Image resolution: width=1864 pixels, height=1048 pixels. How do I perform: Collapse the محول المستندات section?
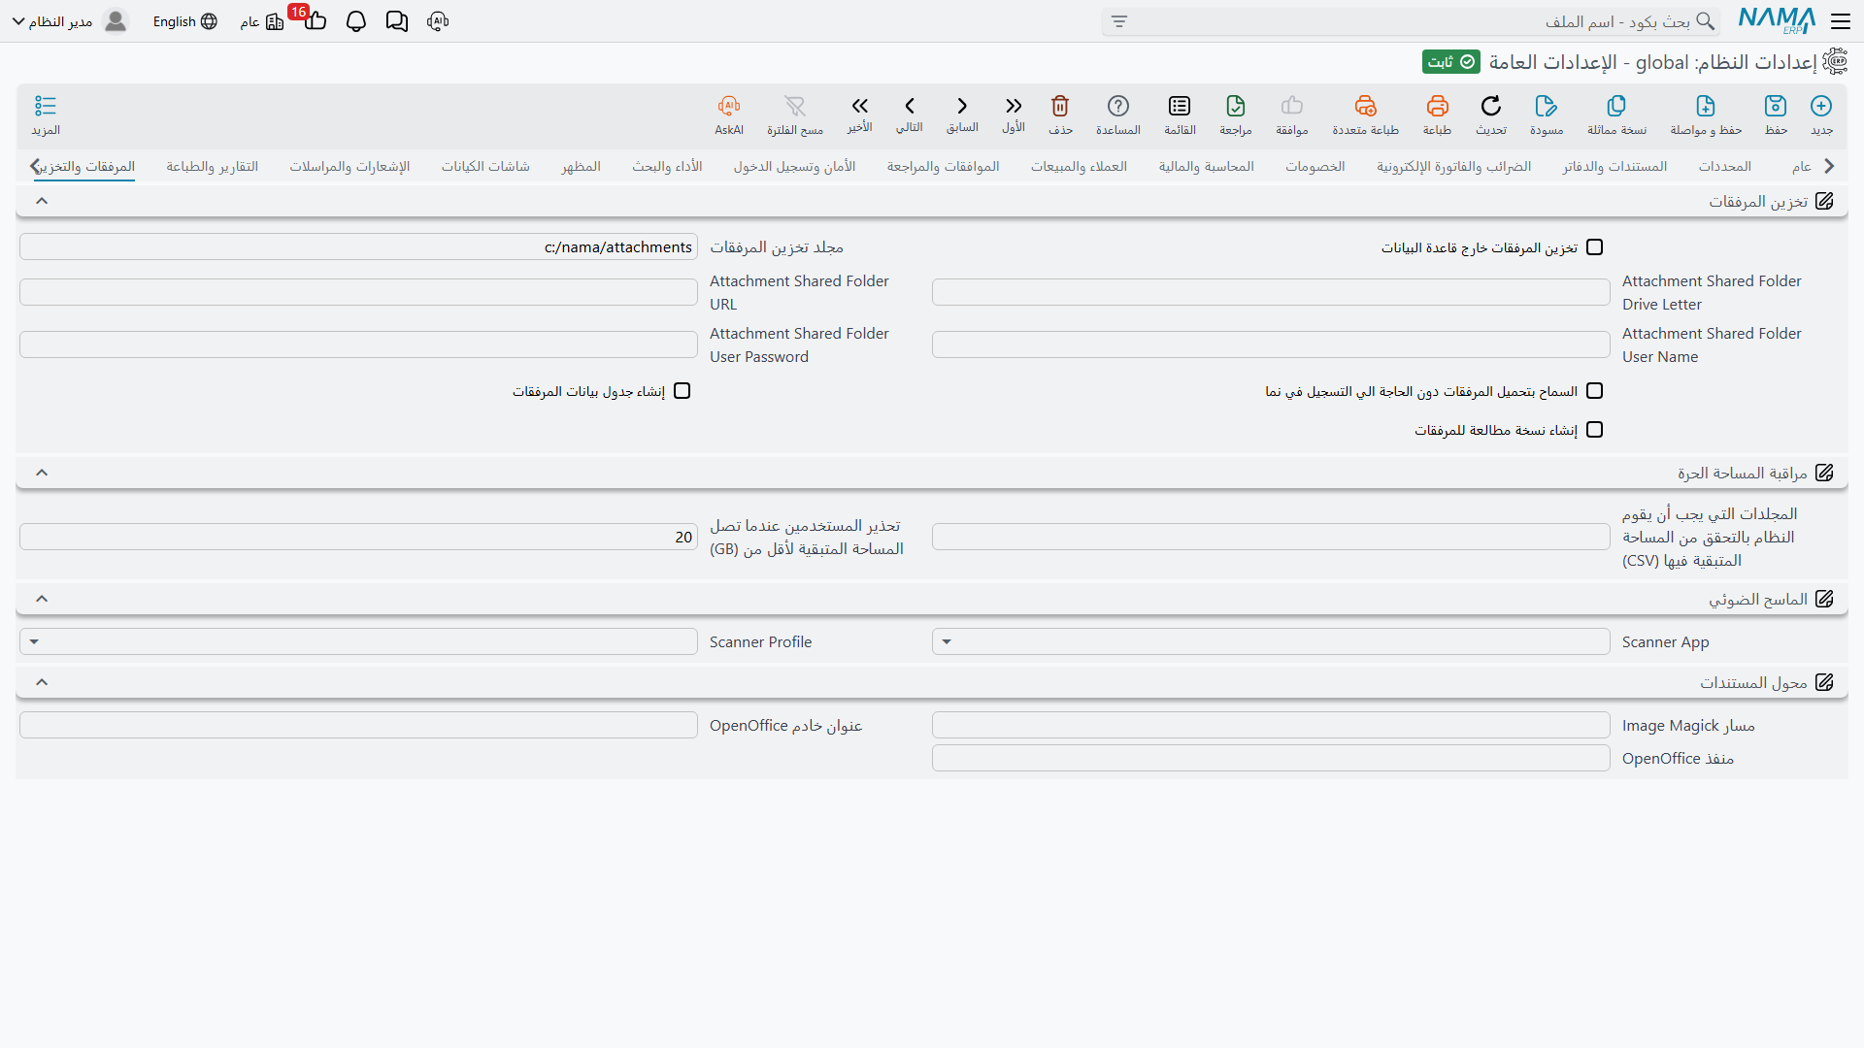pyautogui.click(x=42, y=682)
